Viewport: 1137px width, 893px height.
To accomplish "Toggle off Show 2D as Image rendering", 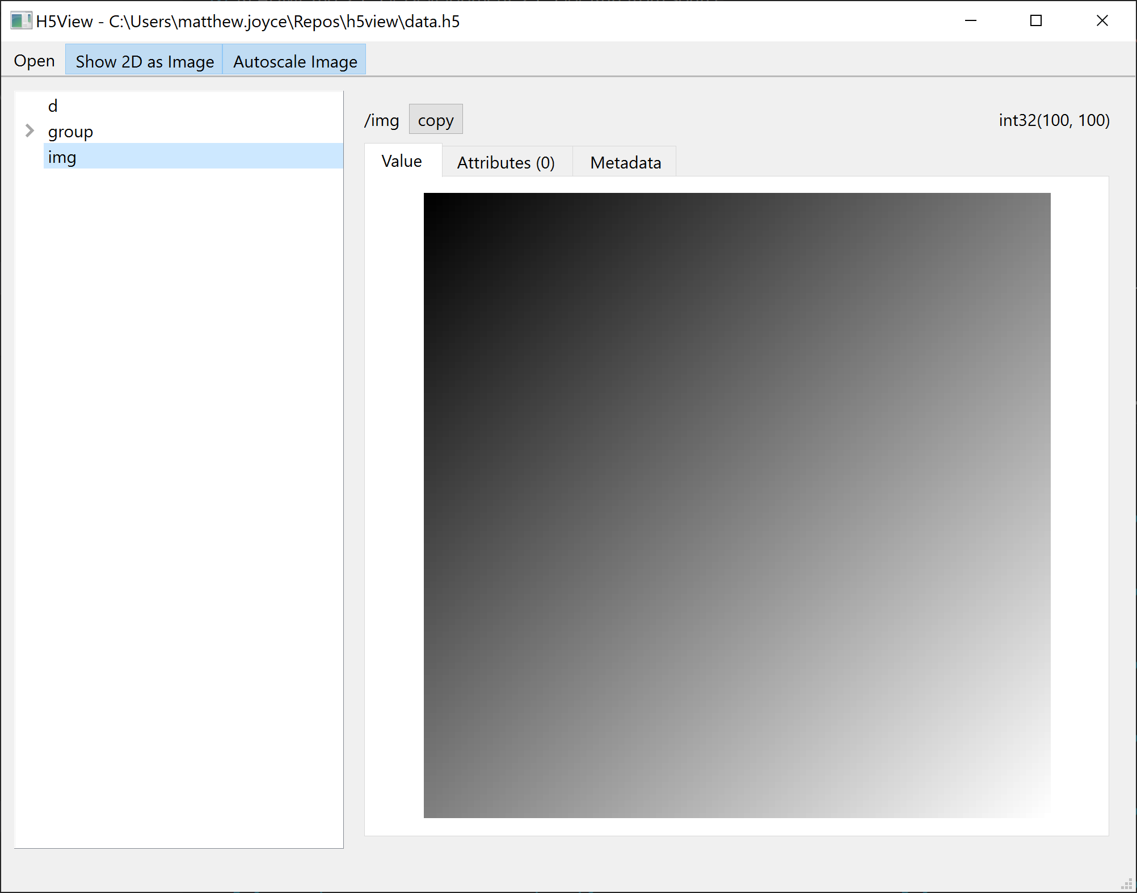I will [144, 60].
